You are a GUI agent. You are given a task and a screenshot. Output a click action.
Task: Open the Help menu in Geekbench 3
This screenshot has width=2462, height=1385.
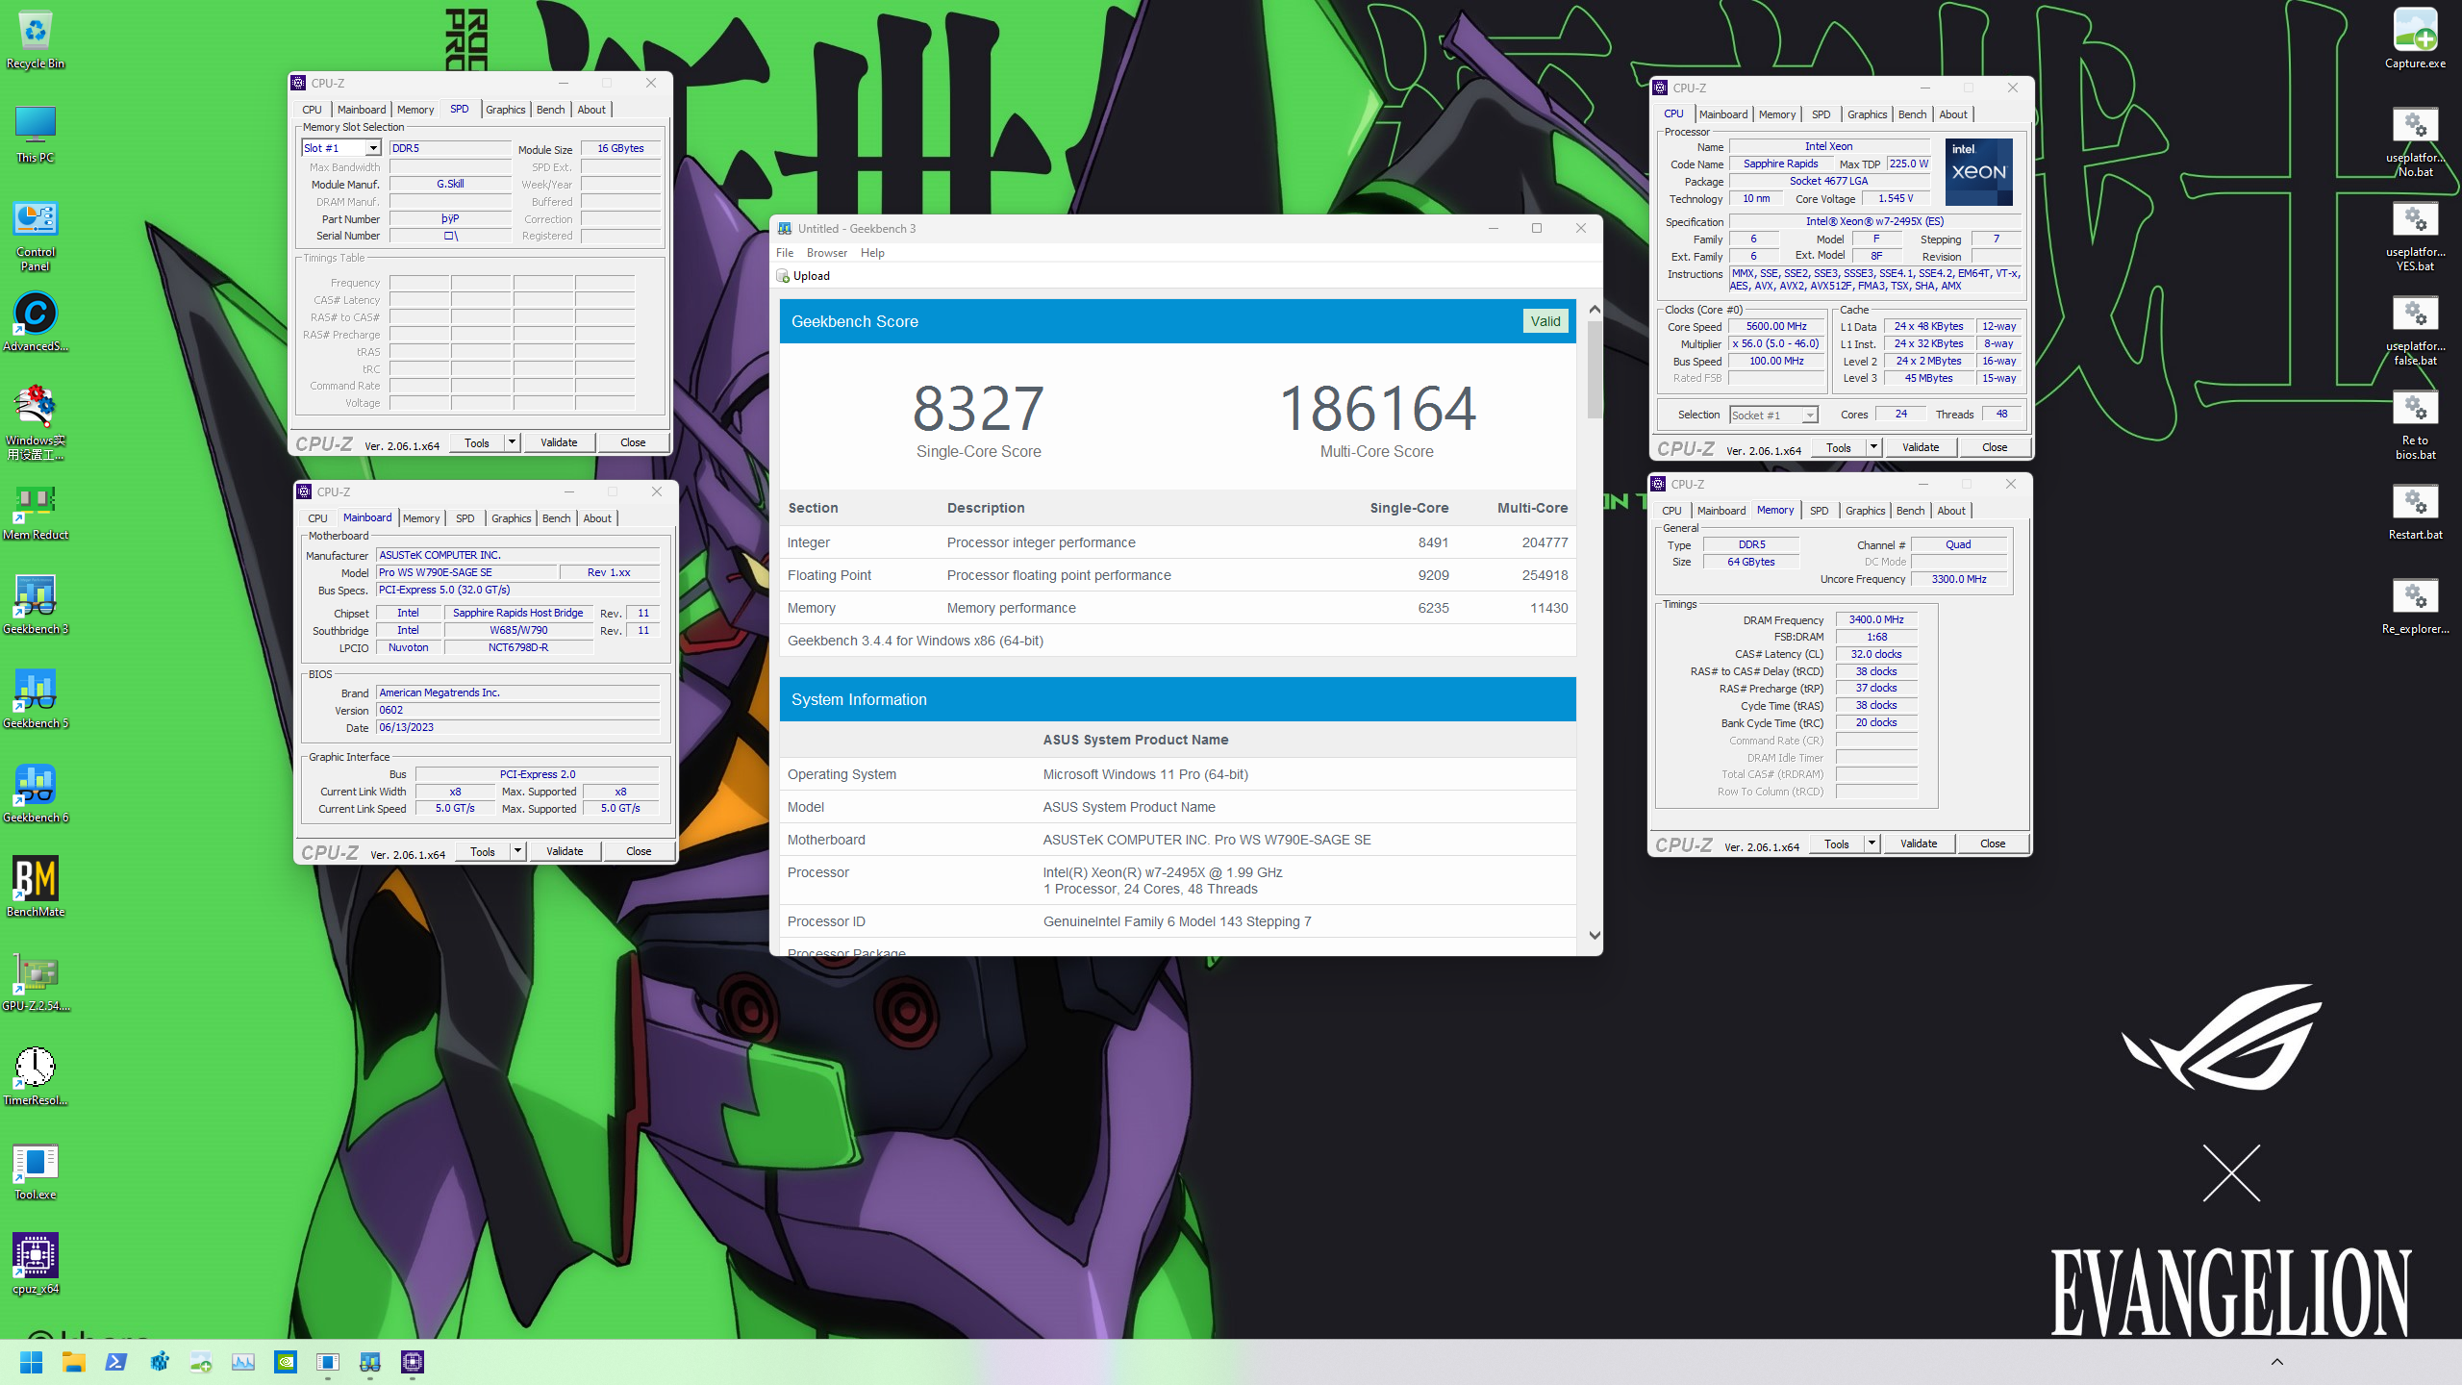872,253
